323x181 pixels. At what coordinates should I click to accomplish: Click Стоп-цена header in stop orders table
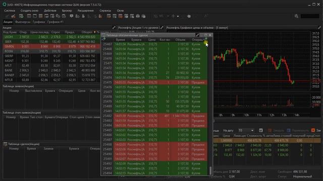pyautogui.click(x=77, y=117)
